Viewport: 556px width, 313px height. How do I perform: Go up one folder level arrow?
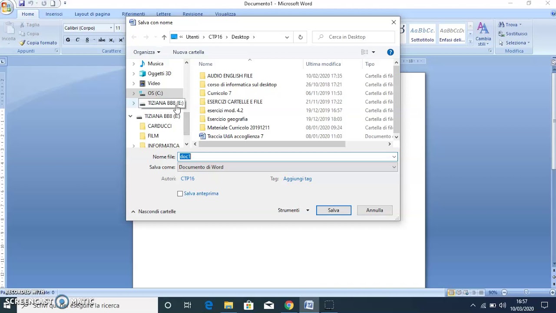164,37
